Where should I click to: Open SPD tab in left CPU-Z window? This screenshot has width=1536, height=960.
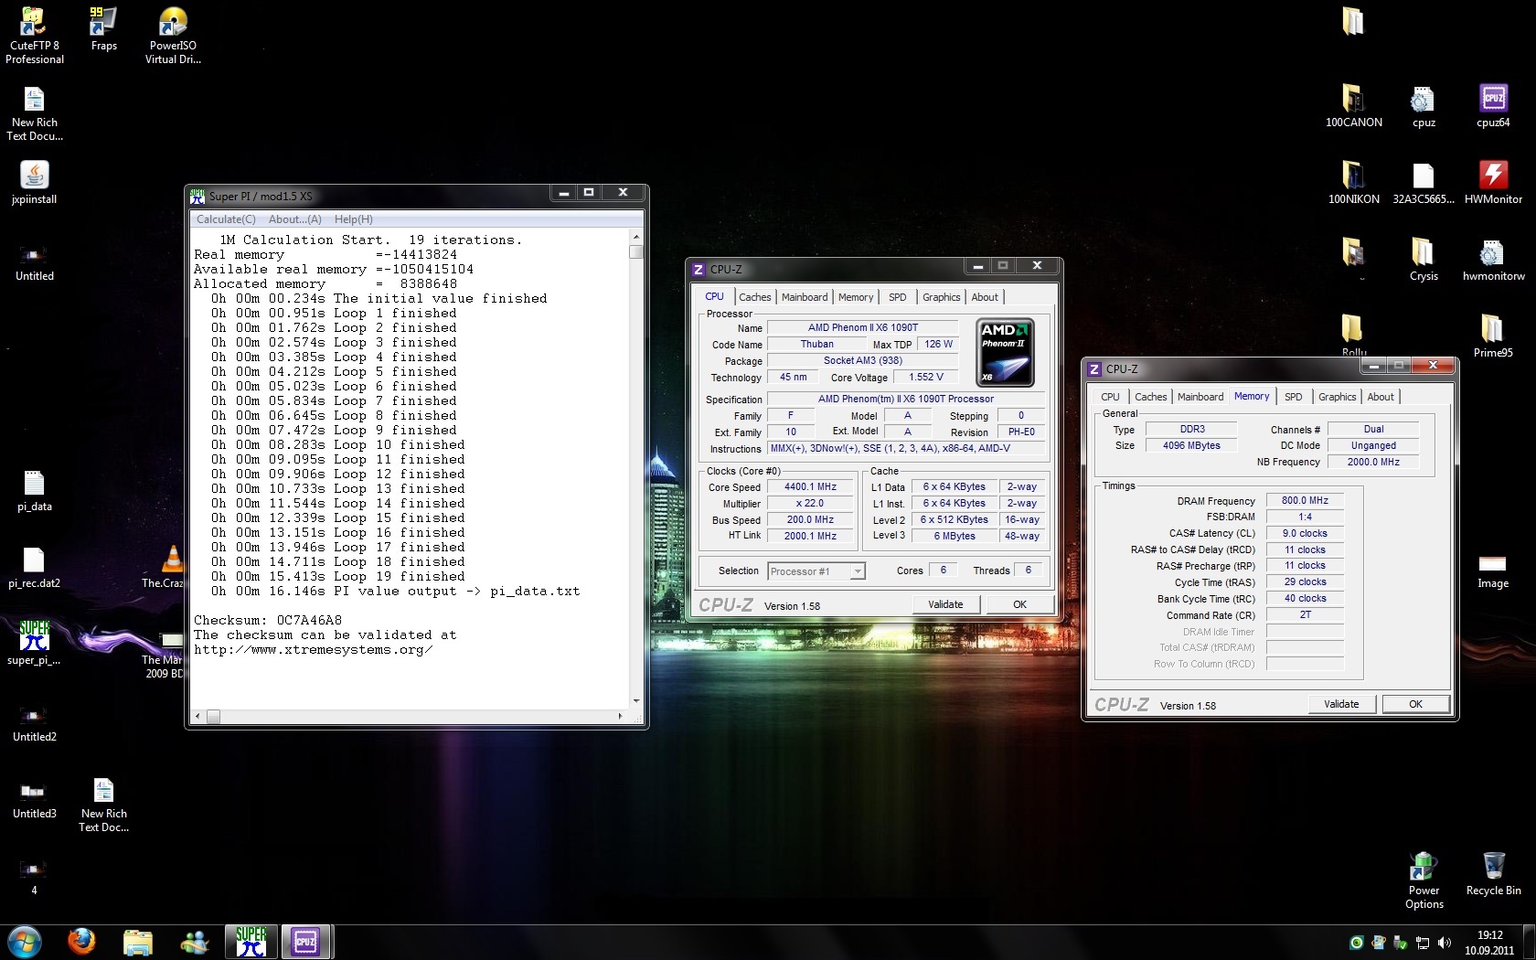click(898, 297)
